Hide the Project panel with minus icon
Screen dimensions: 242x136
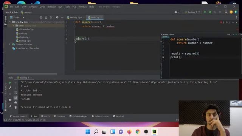(62, 17)
